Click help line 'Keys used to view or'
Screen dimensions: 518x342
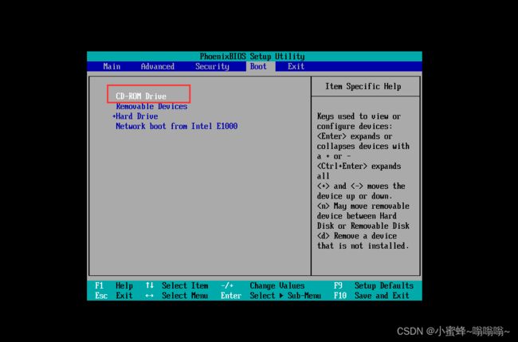(359, 116)
